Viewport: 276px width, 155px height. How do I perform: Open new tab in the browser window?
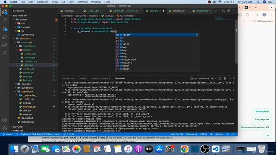[x=256, y=7]
